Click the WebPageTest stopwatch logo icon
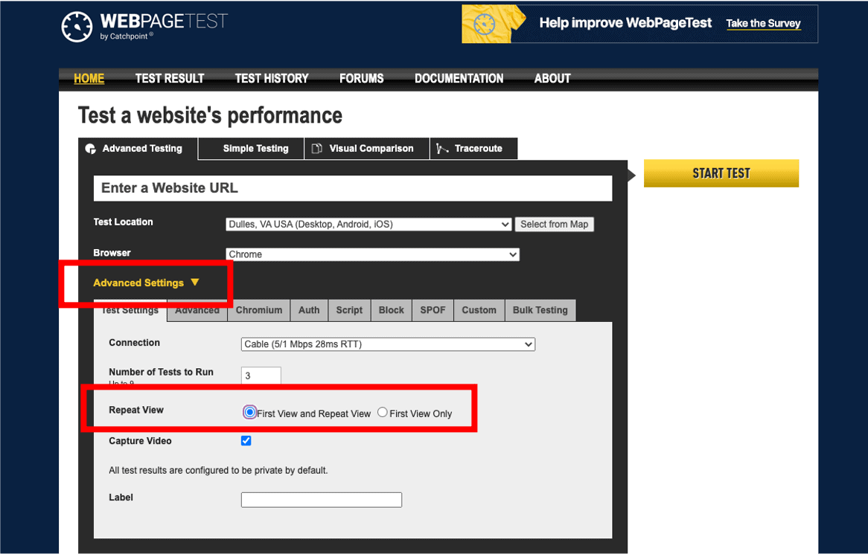 pos(77,26)
